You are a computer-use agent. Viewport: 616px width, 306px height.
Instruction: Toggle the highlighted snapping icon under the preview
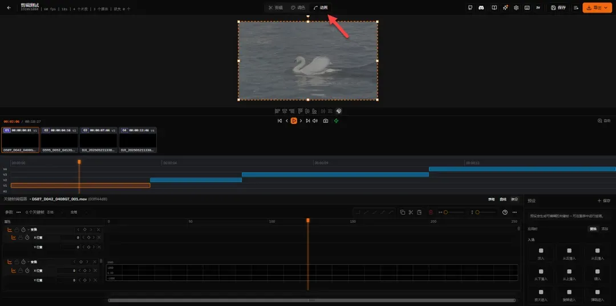coord(339,111)
